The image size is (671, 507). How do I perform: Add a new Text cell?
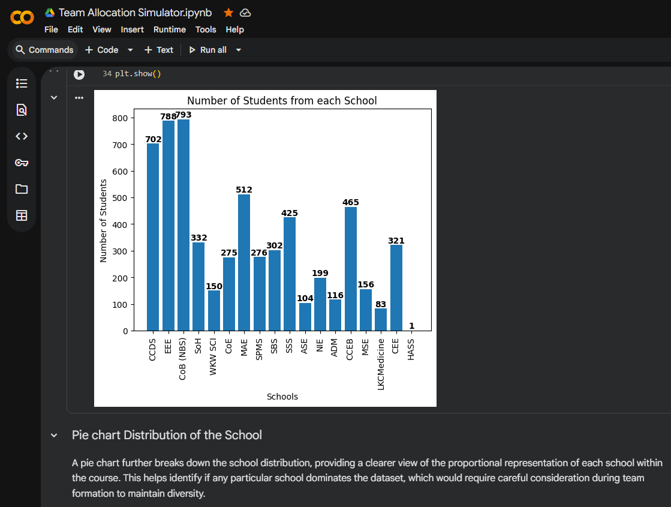tap(158, 50)
